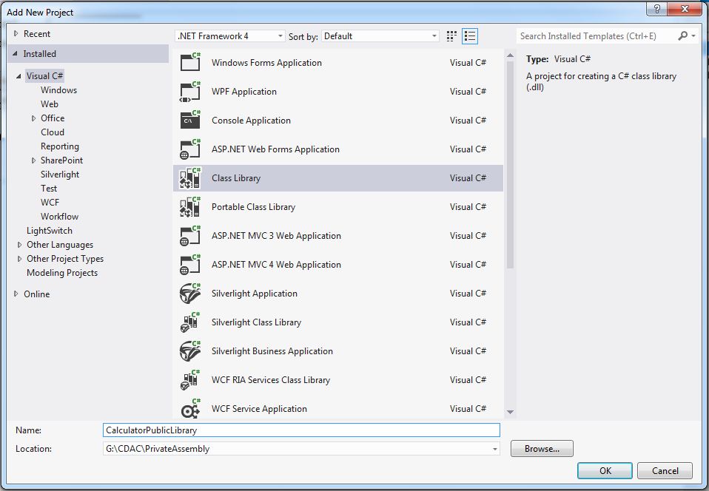Click the template list scroll-down arrow

pos(510,412)
